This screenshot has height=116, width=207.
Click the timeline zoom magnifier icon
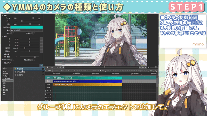[46, 71]
